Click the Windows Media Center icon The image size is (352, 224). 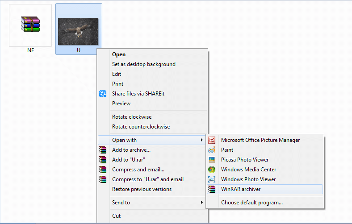pyautogui.click(x=212, y=170)
